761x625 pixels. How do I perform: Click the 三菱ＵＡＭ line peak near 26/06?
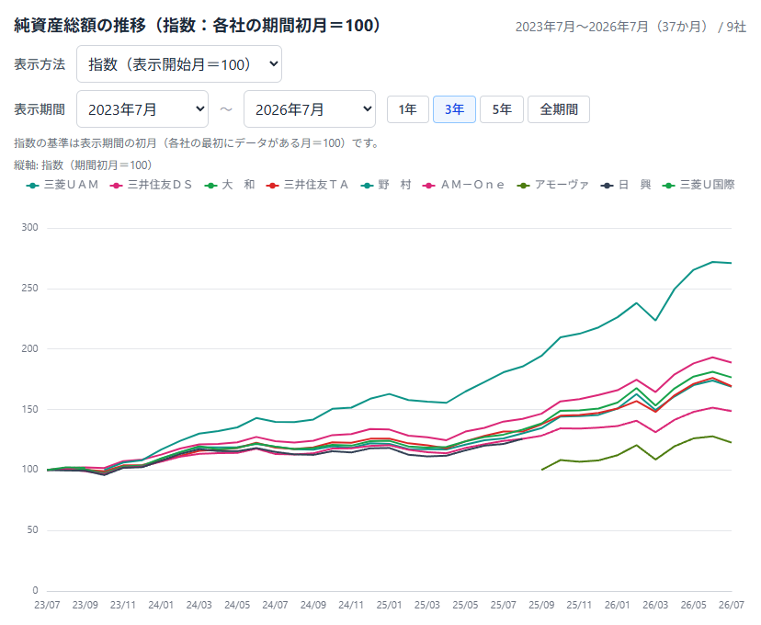712,262
